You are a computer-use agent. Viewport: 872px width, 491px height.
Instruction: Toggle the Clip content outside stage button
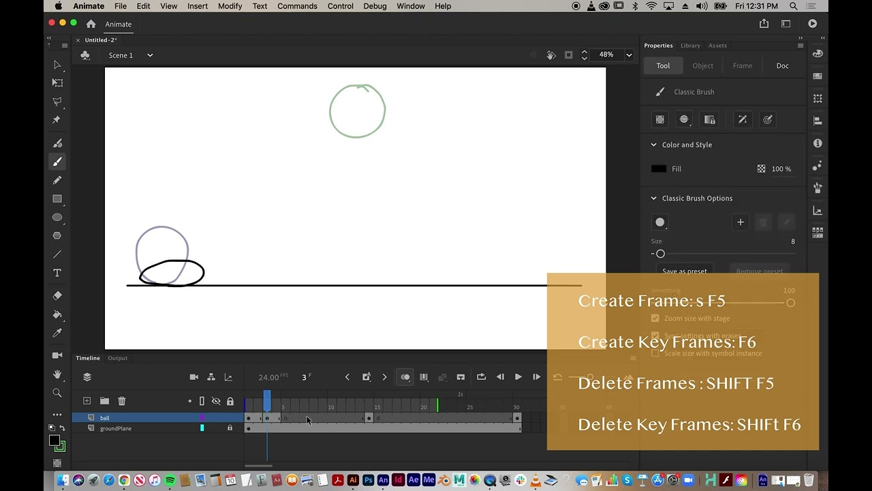click(x=569, y=55)
